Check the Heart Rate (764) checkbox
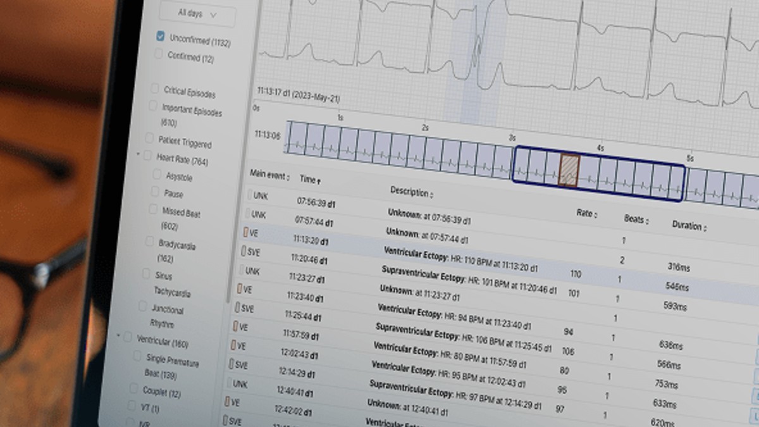This screenshot has width=759, height=427. (x=147, y=156)
